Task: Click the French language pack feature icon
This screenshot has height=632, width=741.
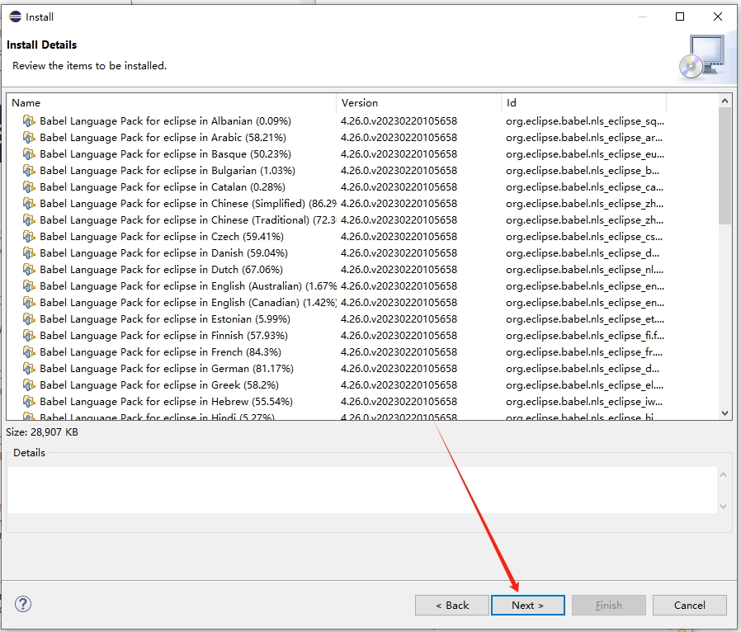Action: click(29, 352)
